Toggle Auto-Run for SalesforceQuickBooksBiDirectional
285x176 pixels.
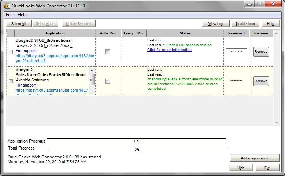(107, 81)
